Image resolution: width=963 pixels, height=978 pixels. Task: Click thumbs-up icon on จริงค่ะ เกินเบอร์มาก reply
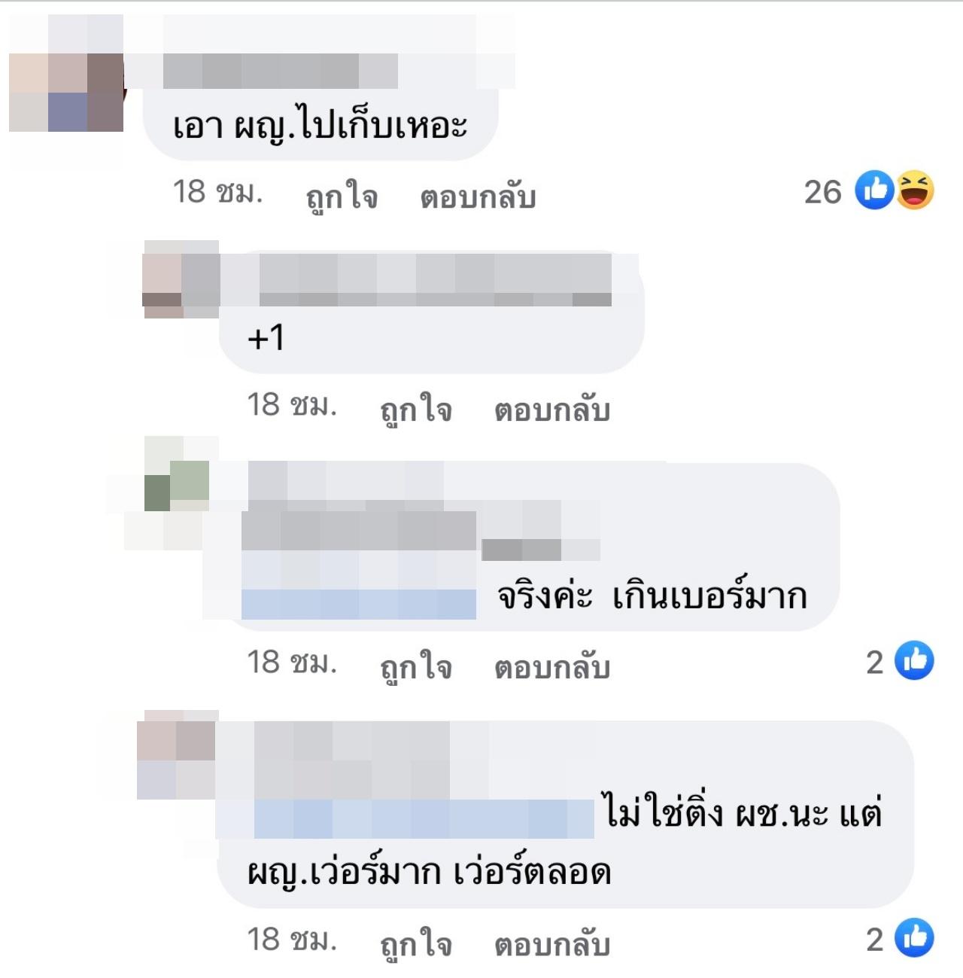click(914, 661)
